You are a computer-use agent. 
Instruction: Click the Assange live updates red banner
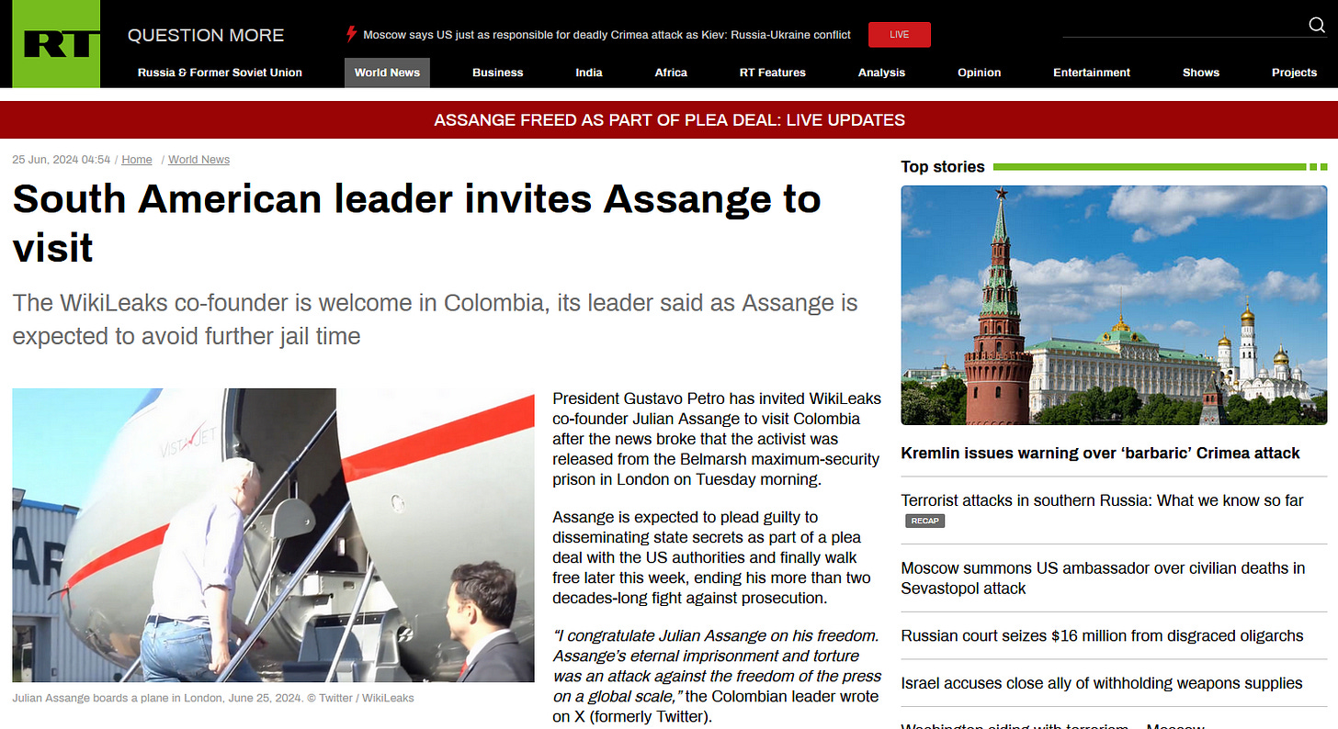coord(669,120)
